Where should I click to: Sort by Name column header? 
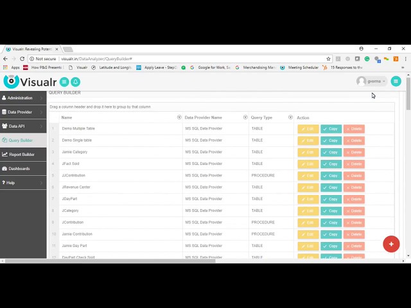pos(67,117)
